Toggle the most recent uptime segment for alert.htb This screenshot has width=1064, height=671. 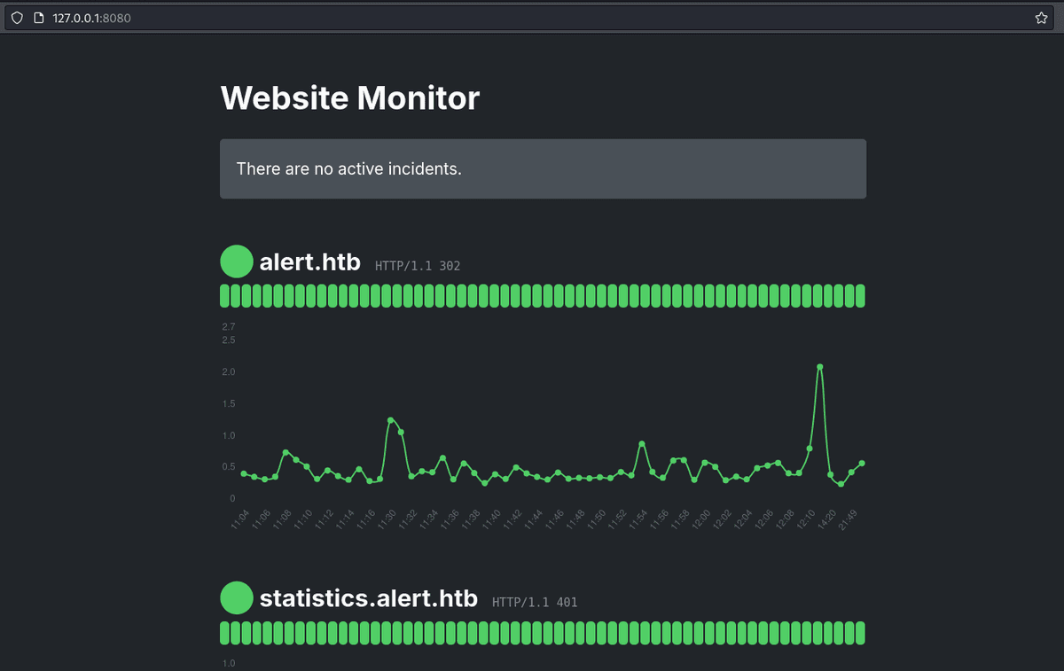tap(860, 295)
